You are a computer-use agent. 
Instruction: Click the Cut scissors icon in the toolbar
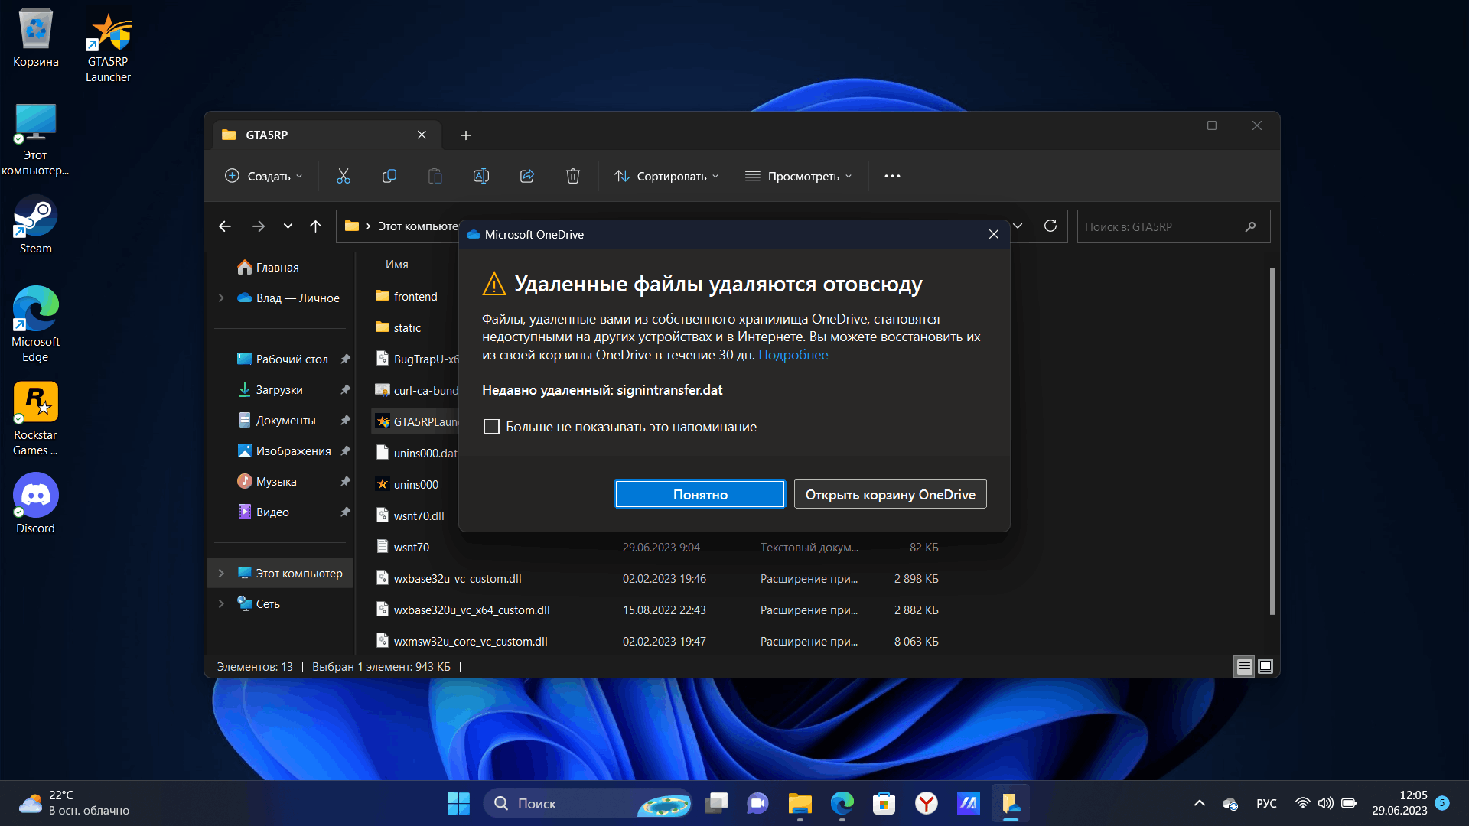pos(344,176)
